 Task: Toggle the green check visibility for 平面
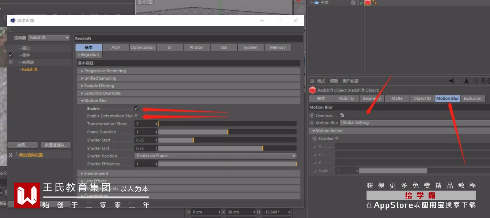point(361,3)
